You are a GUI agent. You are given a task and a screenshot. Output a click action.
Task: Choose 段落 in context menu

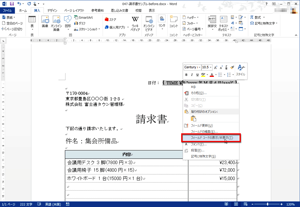point(211,150)
